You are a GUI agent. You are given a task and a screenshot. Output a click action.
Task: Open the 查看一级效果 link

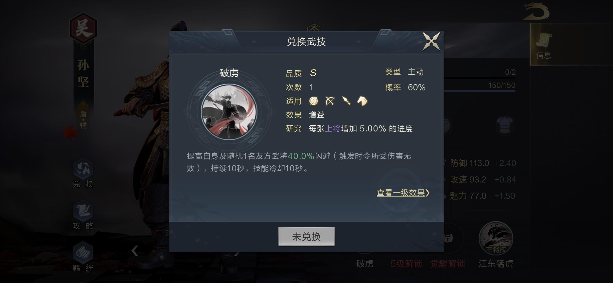(x=403, y=193)
